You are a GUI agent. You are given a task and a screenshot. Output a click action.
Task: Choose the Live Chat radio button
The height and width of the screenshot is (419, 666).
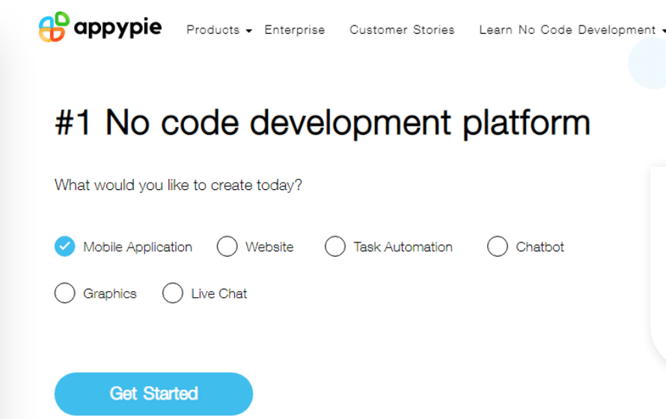tap(173, 293)
